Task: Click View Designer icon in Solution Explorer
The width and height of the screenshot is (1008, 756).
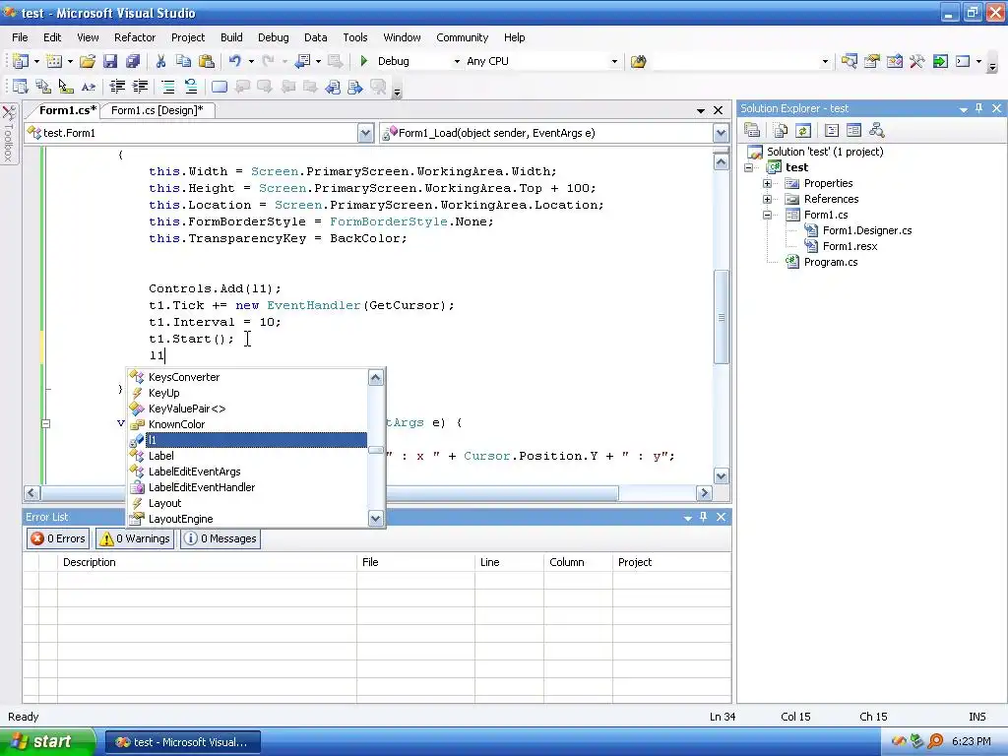Action: tap(853, 131)
